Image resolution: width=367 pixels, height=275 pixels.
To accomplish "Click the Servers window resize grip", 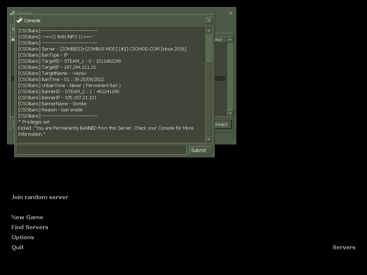I will coord(233,141).
